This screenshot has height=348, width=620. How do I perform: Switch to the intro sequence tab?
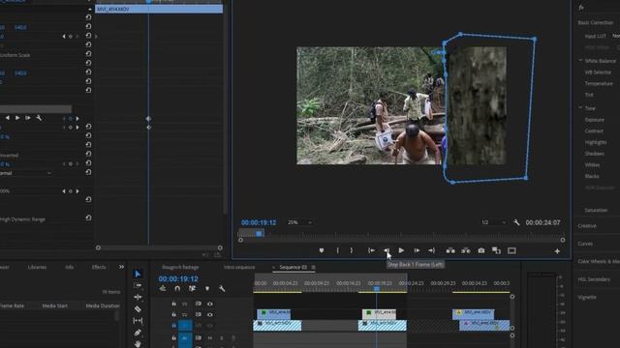click(239, 267)
